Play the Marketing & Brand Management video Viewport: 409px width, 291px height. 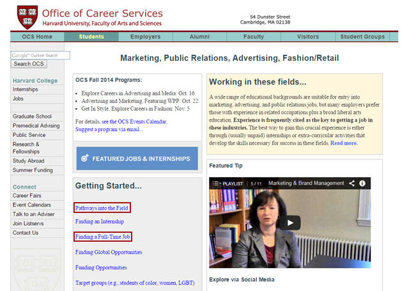[x=290, y=223]
